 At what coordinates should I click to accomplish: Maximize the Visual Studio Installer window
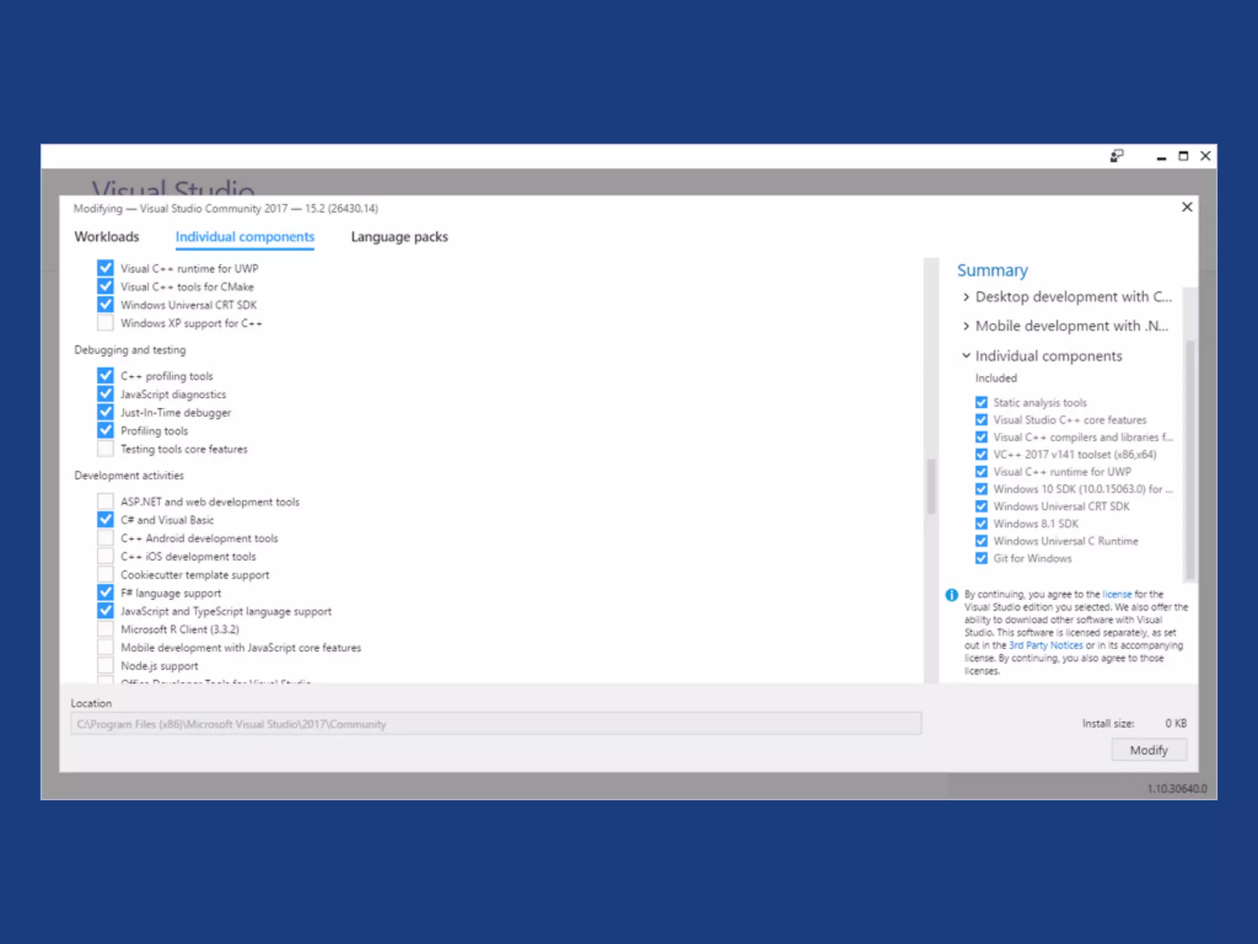(1183, 156)
